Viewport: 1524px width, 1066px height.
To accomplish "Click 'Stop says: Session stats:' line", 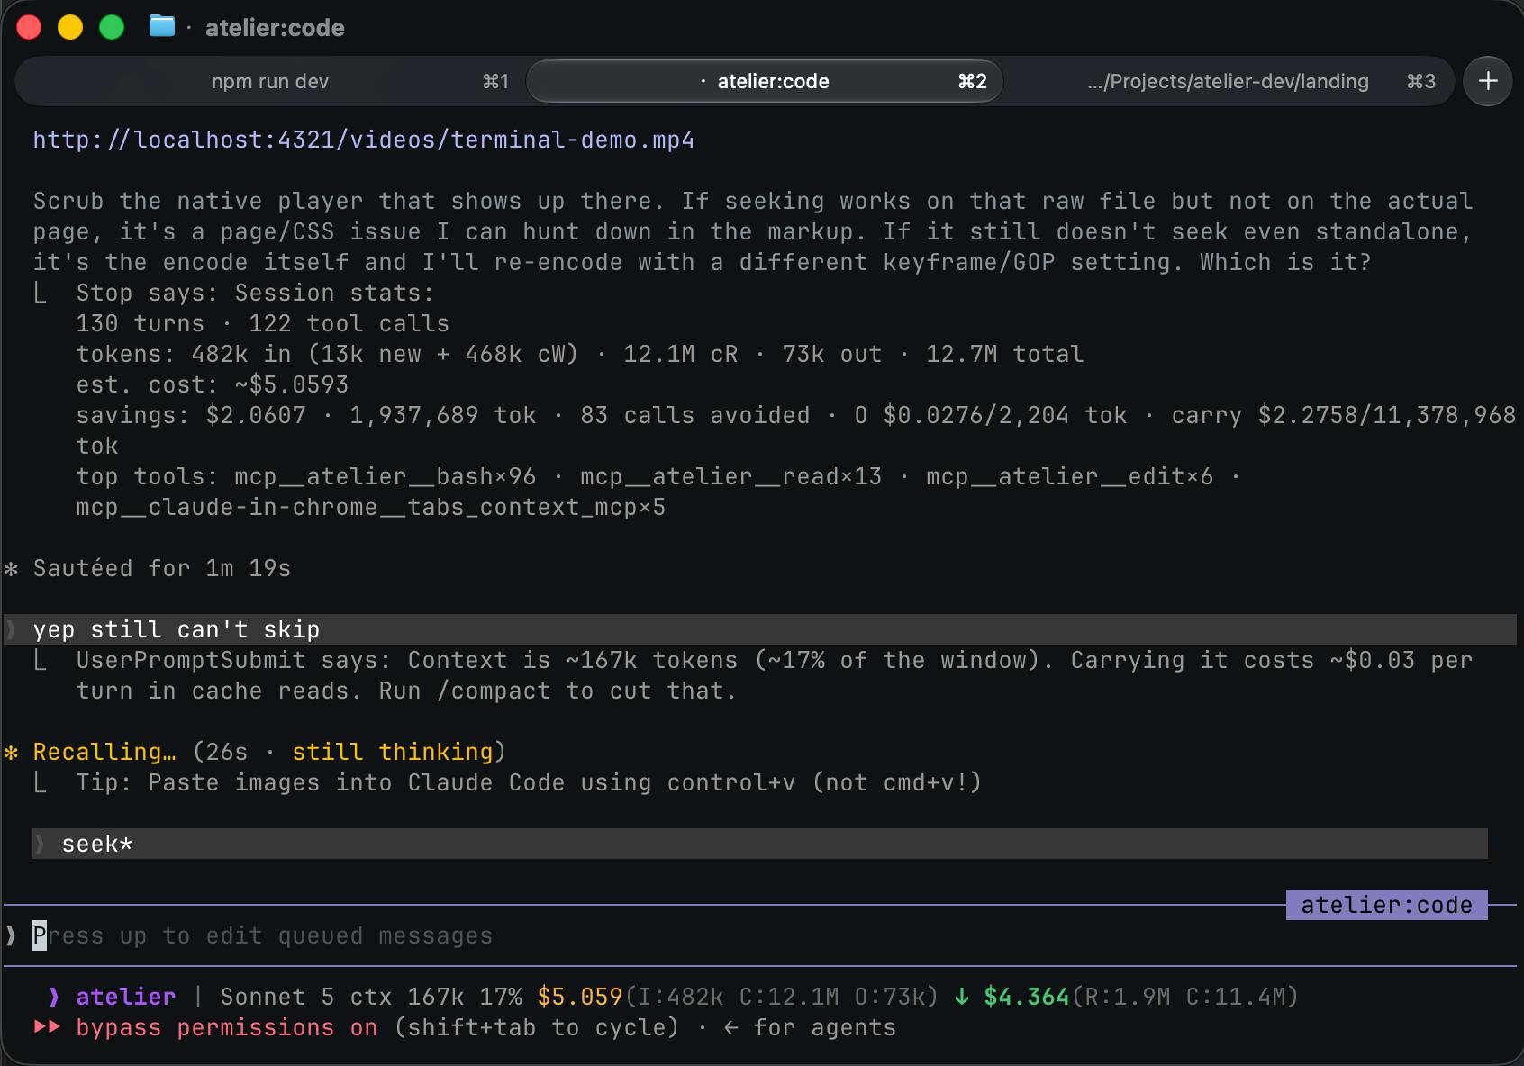I will (256, 293).
